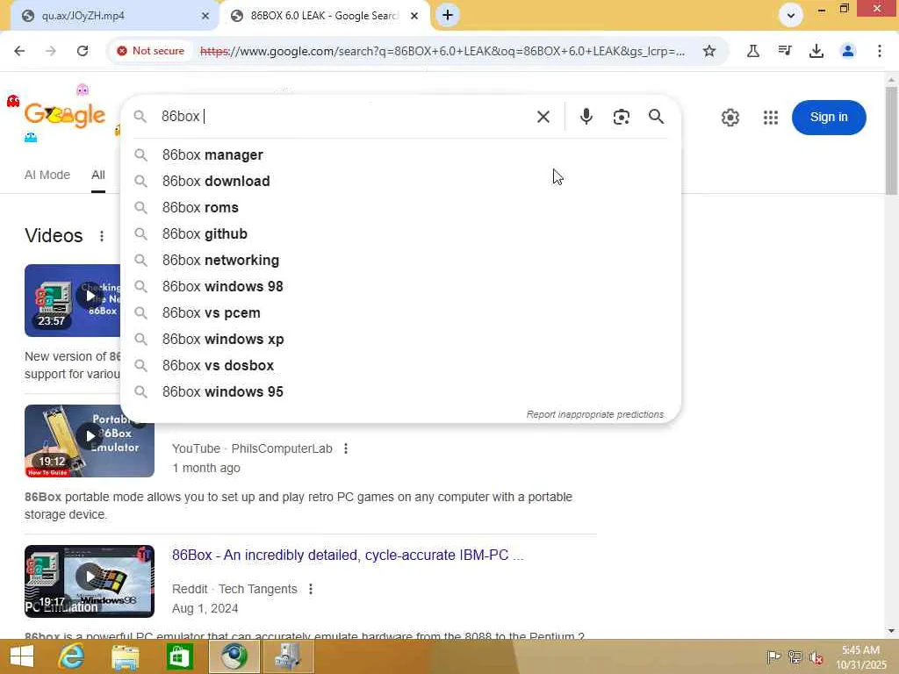Click the Sign in button
Screen dimensions: 899x674
[829, 117]
